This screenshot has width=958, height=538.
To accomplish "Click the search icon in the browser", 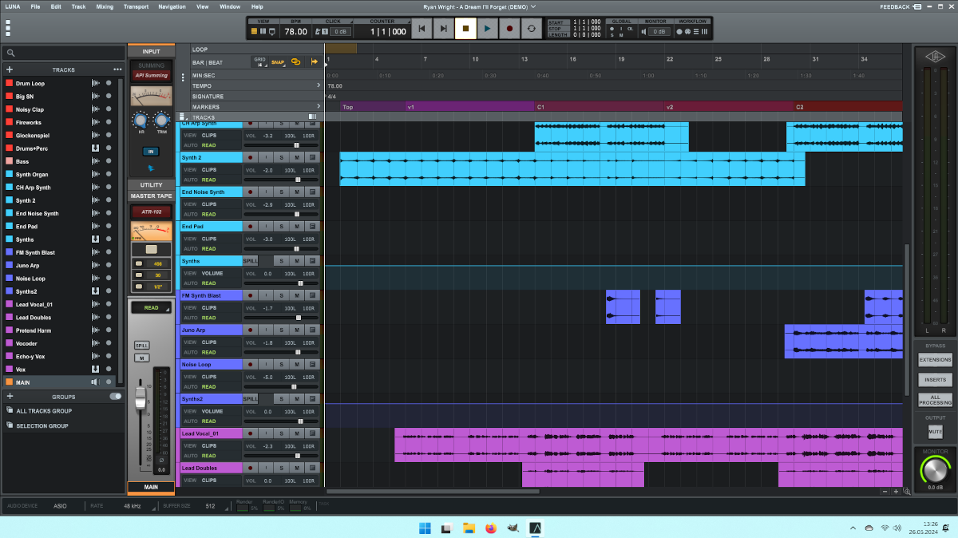I will click(x=10, y=53).
